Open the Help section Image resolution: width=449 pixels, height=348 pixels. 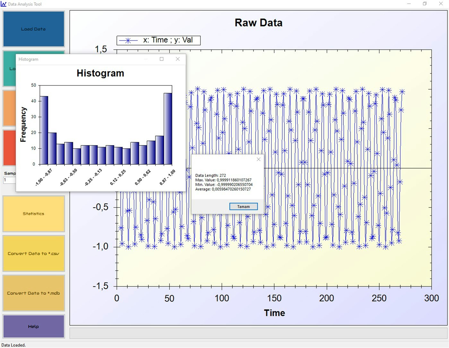click(x=33, y=327)
